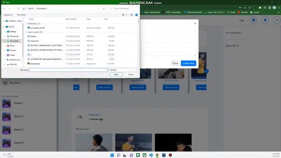Open the Chat icon on taskbar
Screen dimensions: 281x158
point(131,155)
